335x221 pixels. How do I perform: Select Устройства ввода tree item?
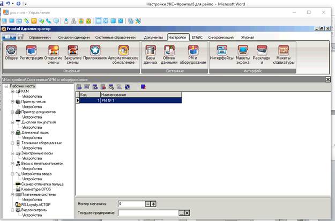pyautogui.click(x=36, y=174)
